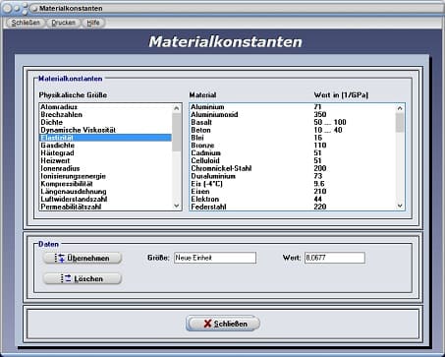Click scroll-up arrow of material list
This screenshot has width=445, height=357.
point(400,108)
